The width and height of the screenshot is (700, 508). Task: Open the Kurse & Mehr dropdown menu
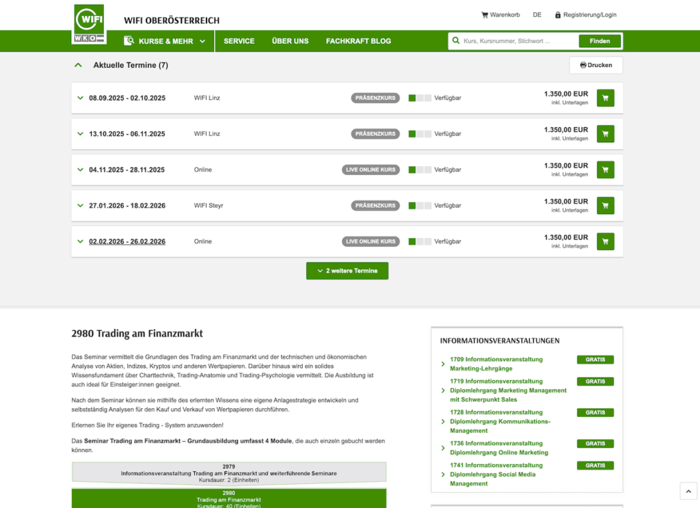pos(165,41)
